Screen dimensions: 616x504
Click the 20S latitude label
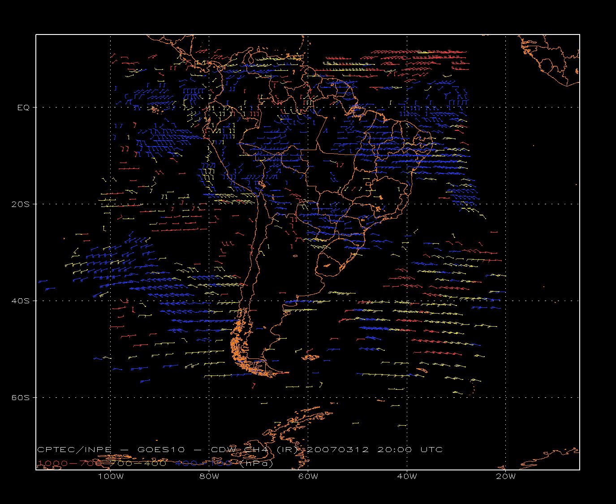point(20,204)
